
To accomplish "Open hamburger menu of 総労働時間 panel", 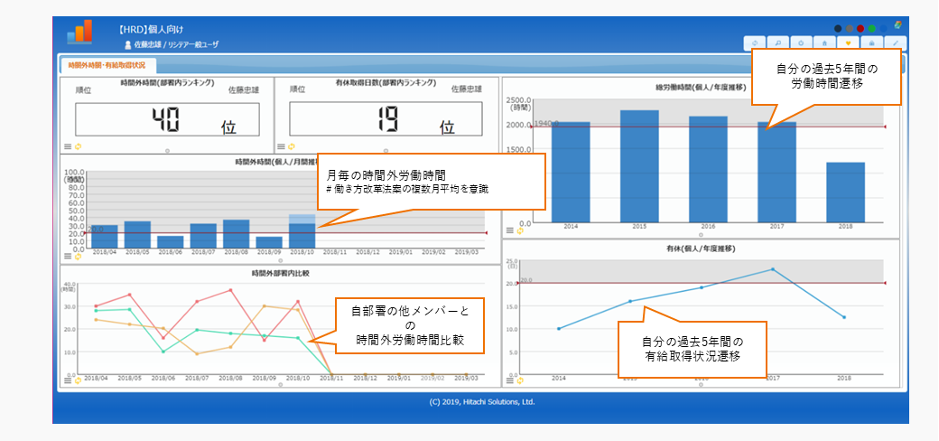I will click(510, 230).
